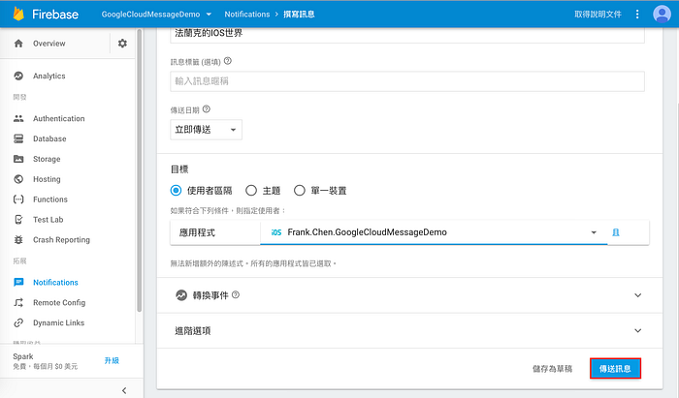Image resolution: width=679 pixels, height=398 pixels.
Task: Click the Storage image icon
Action: click(x=18, y=159)
